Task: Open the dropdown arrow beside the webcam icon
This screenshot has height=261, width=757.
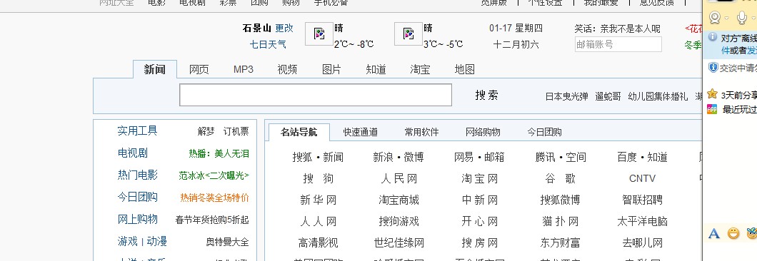Action: [x=726, y=19]
